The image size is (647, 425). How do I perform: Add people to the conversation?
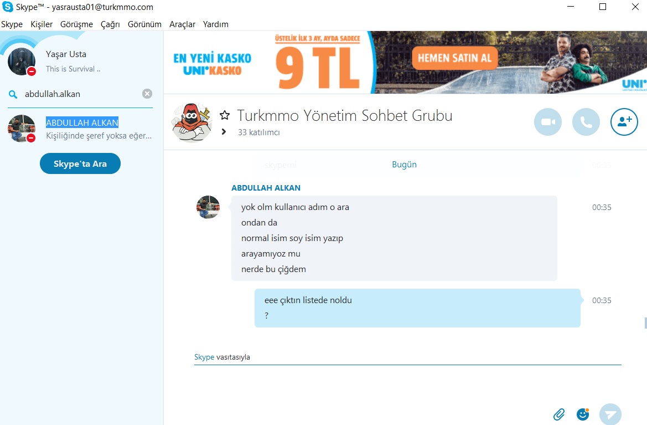coord(624,122)
